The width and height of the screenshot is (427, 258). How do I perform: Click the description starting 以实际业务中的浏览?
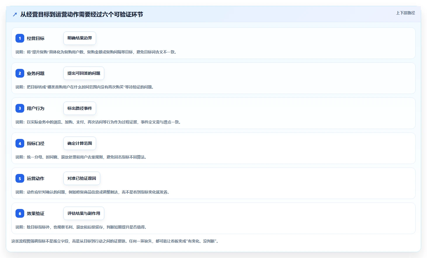tap(98, 122)
